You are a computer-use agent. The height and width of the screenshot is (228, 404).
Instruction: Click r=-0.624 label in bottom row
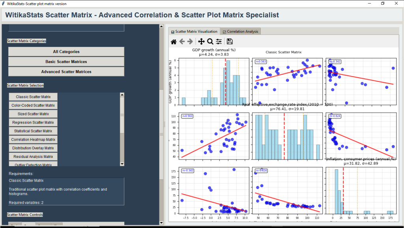pyautogui.click(x=261, y=171)
